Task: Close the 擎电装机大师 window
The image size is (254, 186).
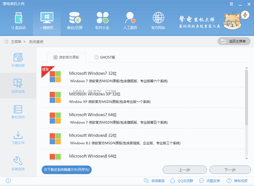Action: [249, 4]
